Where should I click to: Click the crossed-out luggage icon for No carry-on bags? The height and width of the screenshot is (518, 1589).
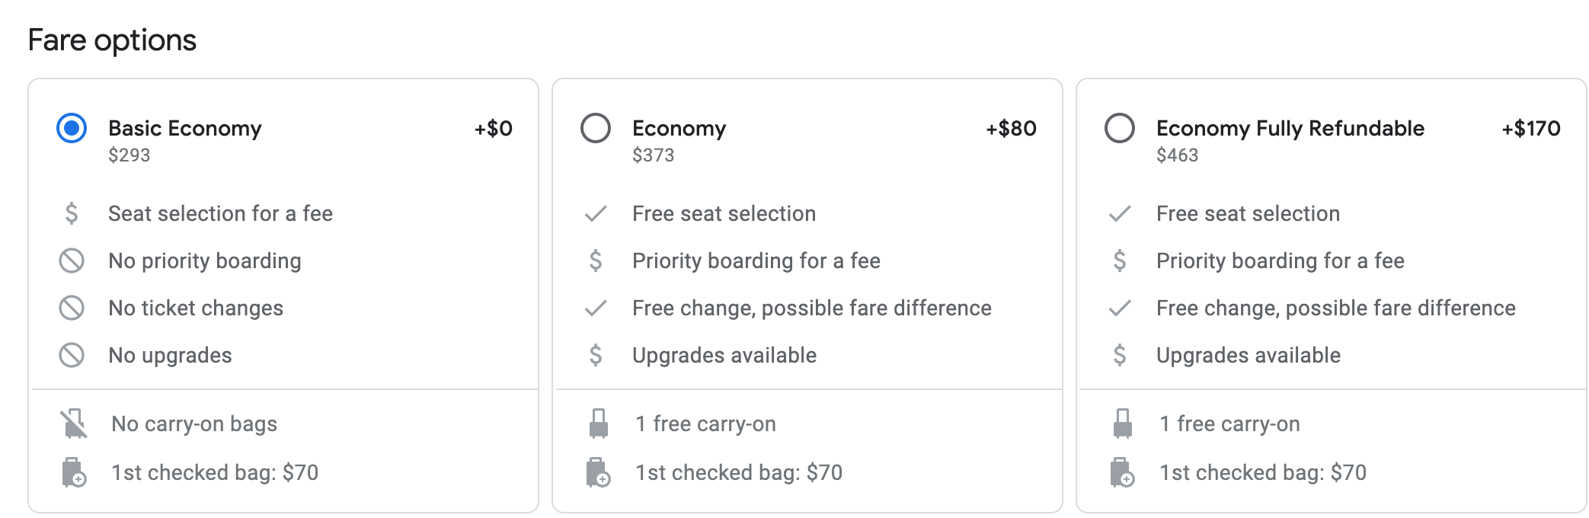pyautogui.click(x=74, y=424)
